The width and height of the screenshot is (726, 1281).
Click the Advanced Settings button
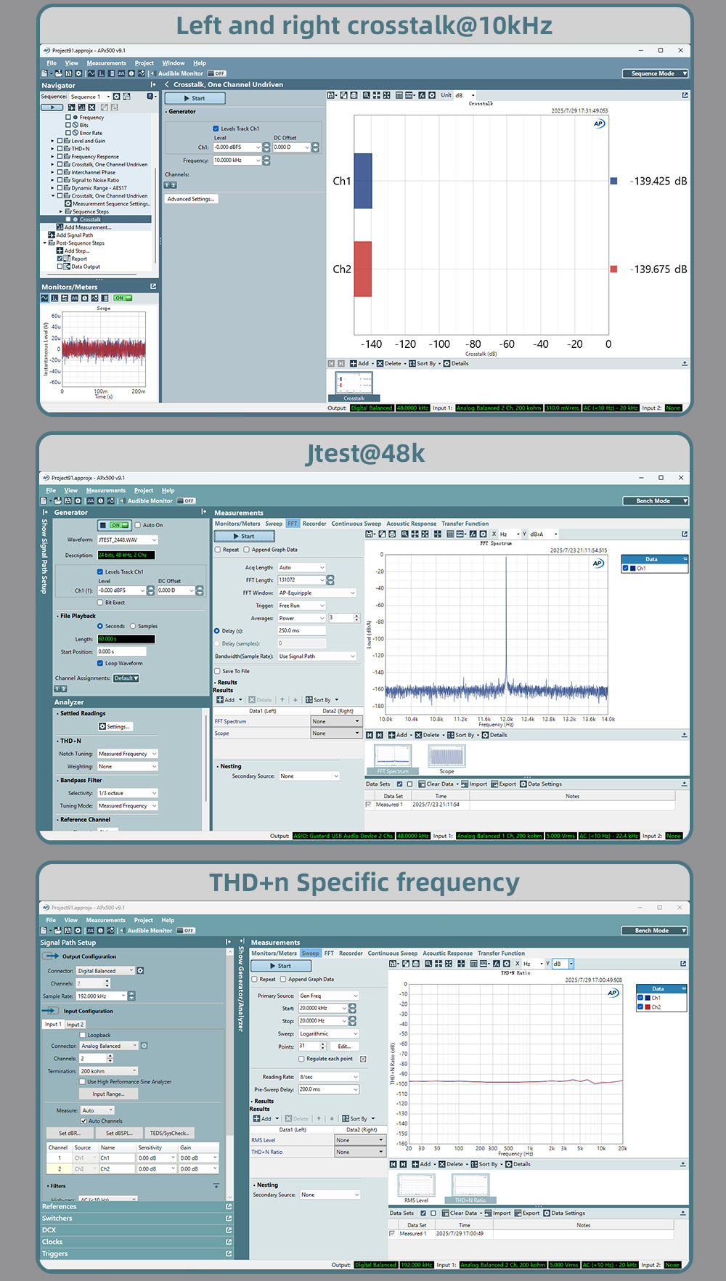pos(191,199)
